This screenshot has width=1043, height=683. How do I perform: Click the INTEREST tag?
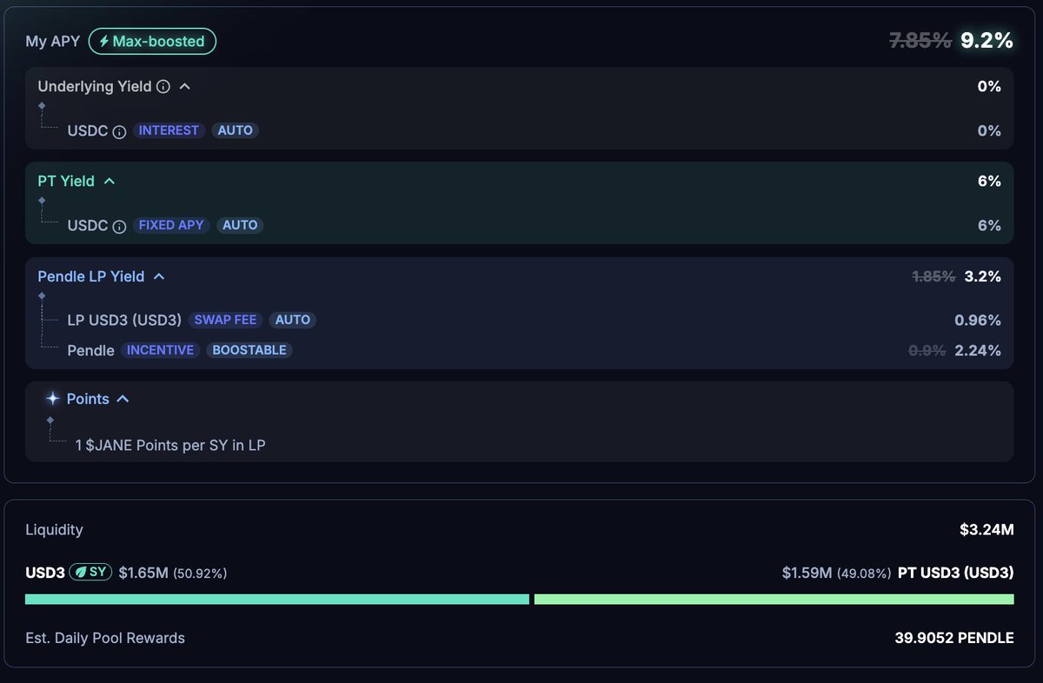point(169,130)
